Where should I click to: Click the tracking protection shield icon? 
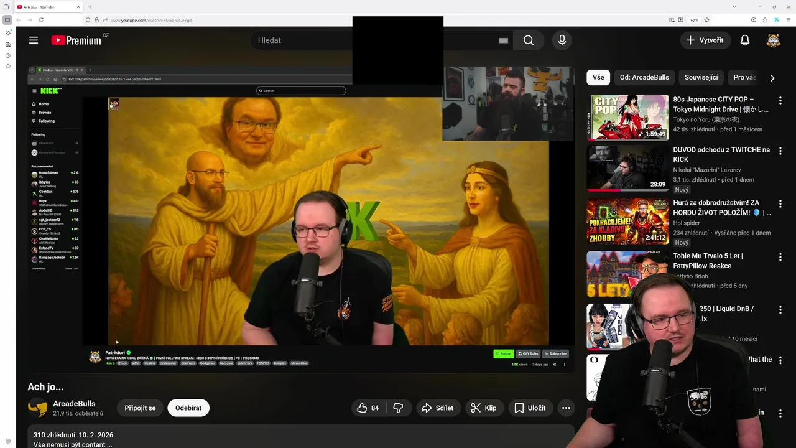88,20
